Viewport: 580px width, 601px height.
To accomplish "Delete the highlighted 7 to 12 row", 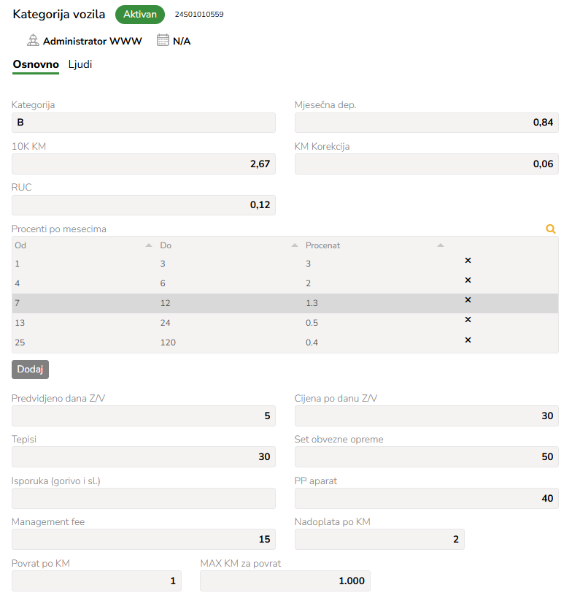I will [468, 299].
